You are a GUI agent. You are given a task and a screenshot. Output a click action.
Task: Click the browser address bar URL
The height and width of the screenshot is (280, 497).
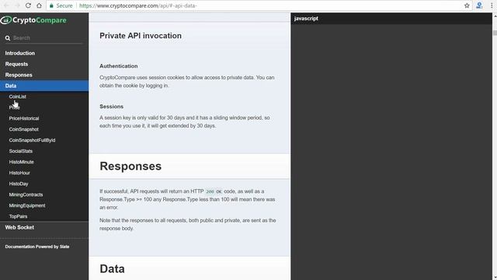(138, 5)
